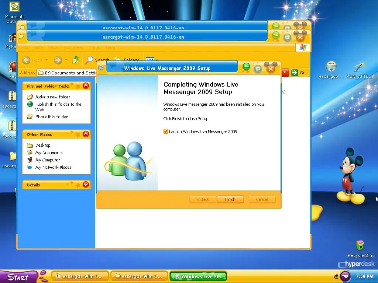Expand the address bar dropdown
This screenshot has height=283, width=378.
point(285,73)
